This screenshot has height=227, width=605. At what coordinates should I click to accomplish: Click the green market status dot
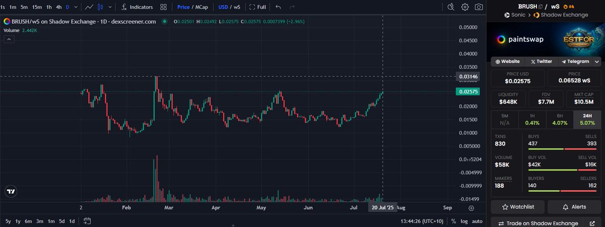[x=163, y=22]
